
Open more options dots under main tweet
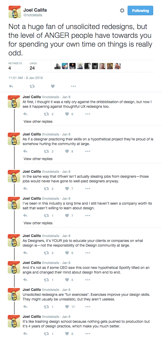[x=73, y=86]
